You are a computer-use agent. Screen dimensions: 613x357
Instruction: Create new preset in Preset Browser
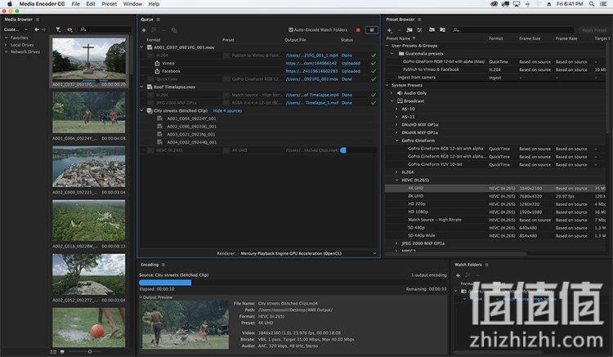tap(389, 30)
